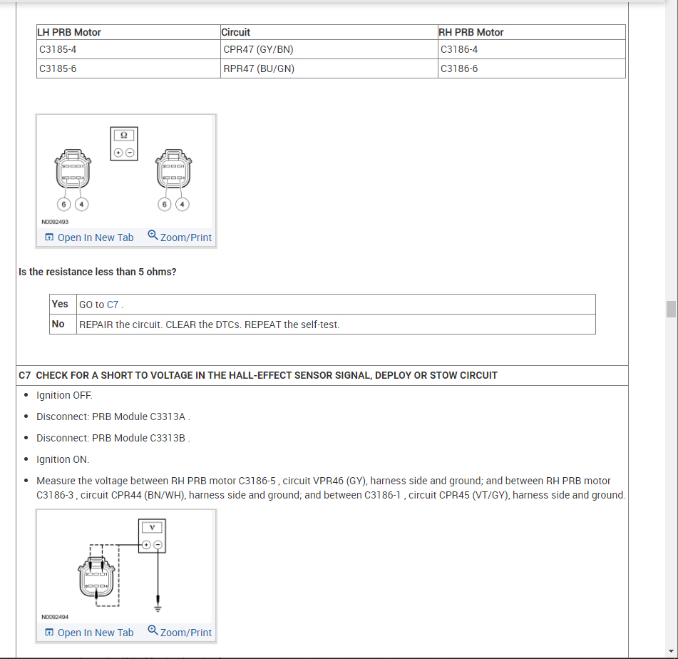This screenshot has height=659, width=678.
Task: Click the N0092493 image label
Action: click(x=55, y=222)
